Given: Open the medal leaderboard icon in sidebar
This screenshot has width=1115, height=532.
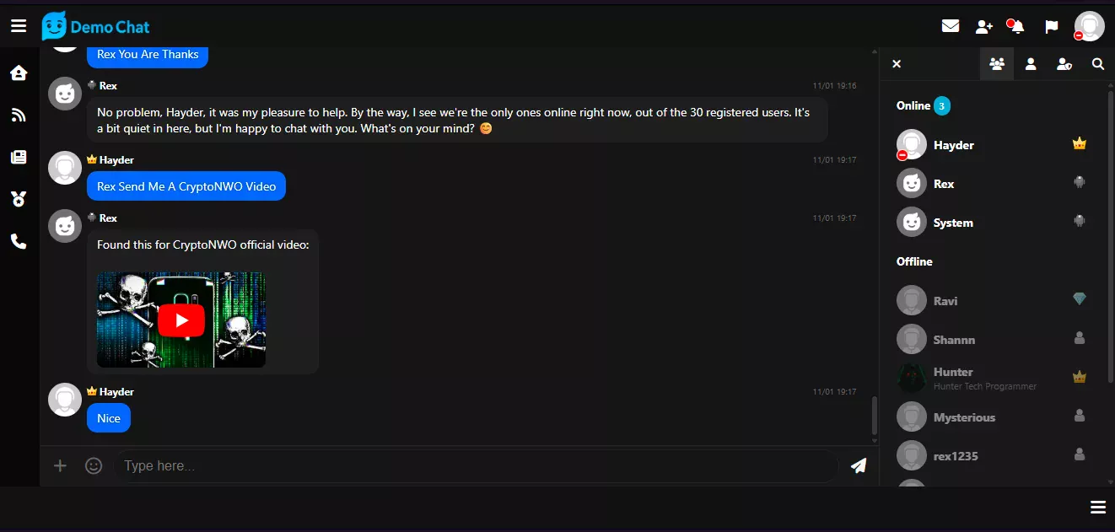Looking at the screenshot, I should point(19,199).
